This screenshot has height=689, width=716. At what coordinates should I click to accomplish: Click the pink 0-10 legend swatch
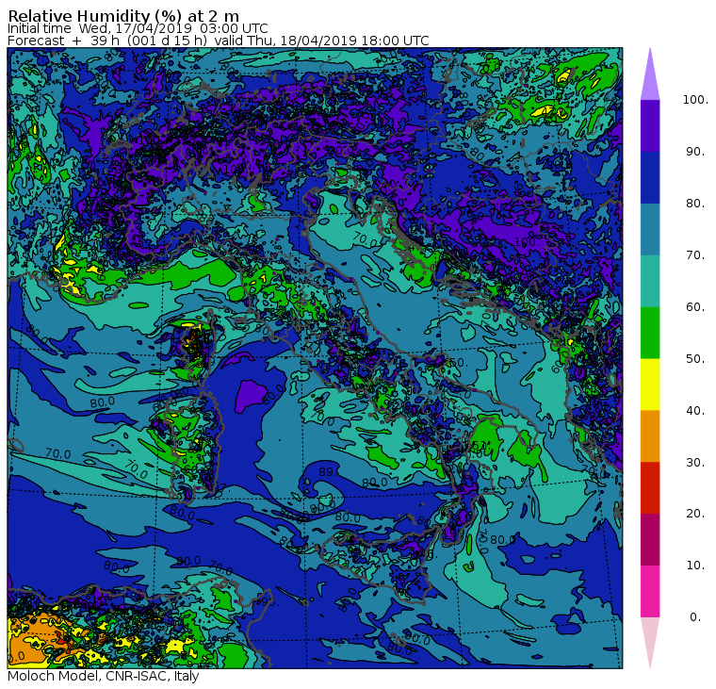click(x=650, y=591)
